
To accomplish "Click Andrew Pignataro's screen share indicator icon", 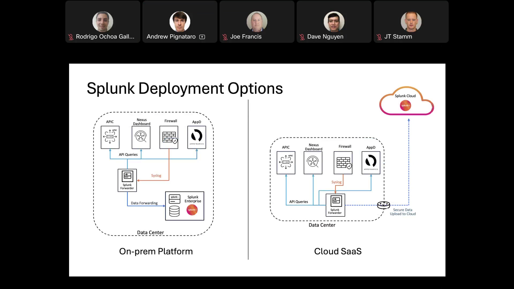I will 202,37.
